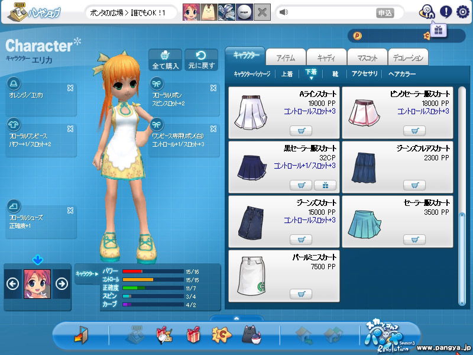Click the ribbon slot icon beside フローラルリボン
Image resolution: width=473 pixels, height=355 pixels.
(156, 83)
